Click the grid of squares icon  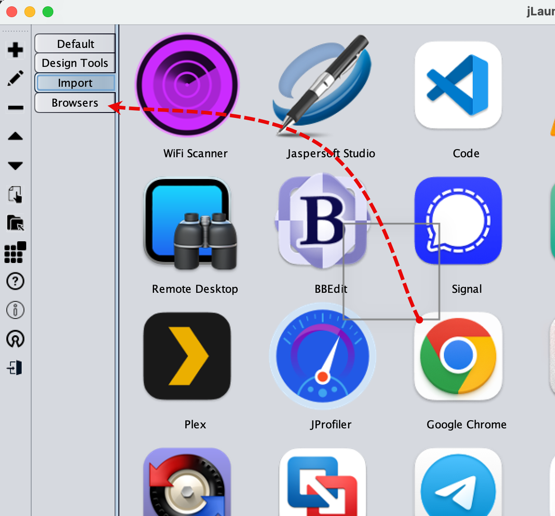pos(15,252)
